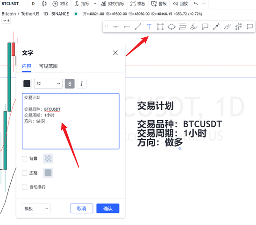Open indicator Templates (模板) in top bar
Viewport: 256px width, 225px height.
click(138, 4)
